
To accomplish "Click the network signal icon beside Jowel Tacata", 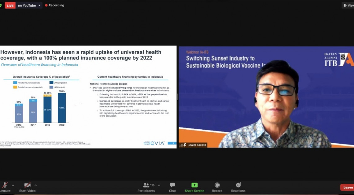I will pos(181,145).
